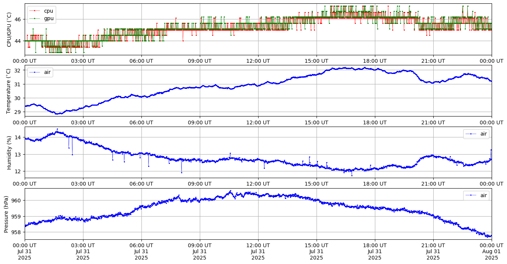Click 21:00 UT under the Humidity plot

(433, 184)
